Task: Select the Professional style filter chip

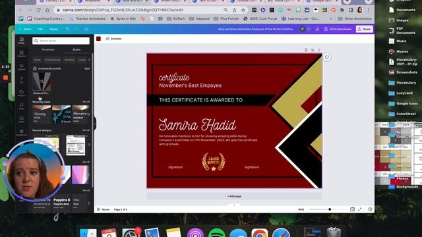Action: (53, 60)
